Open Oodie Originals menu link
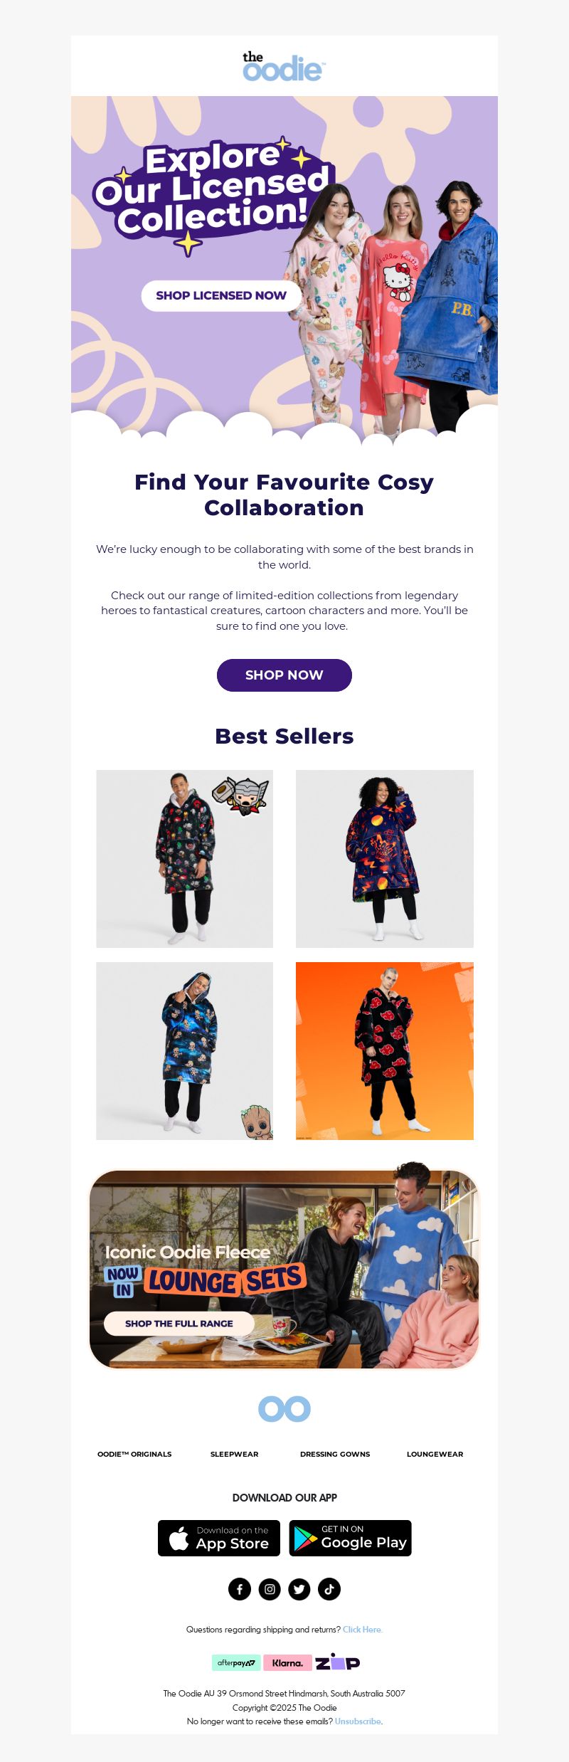 point(134,1454)
